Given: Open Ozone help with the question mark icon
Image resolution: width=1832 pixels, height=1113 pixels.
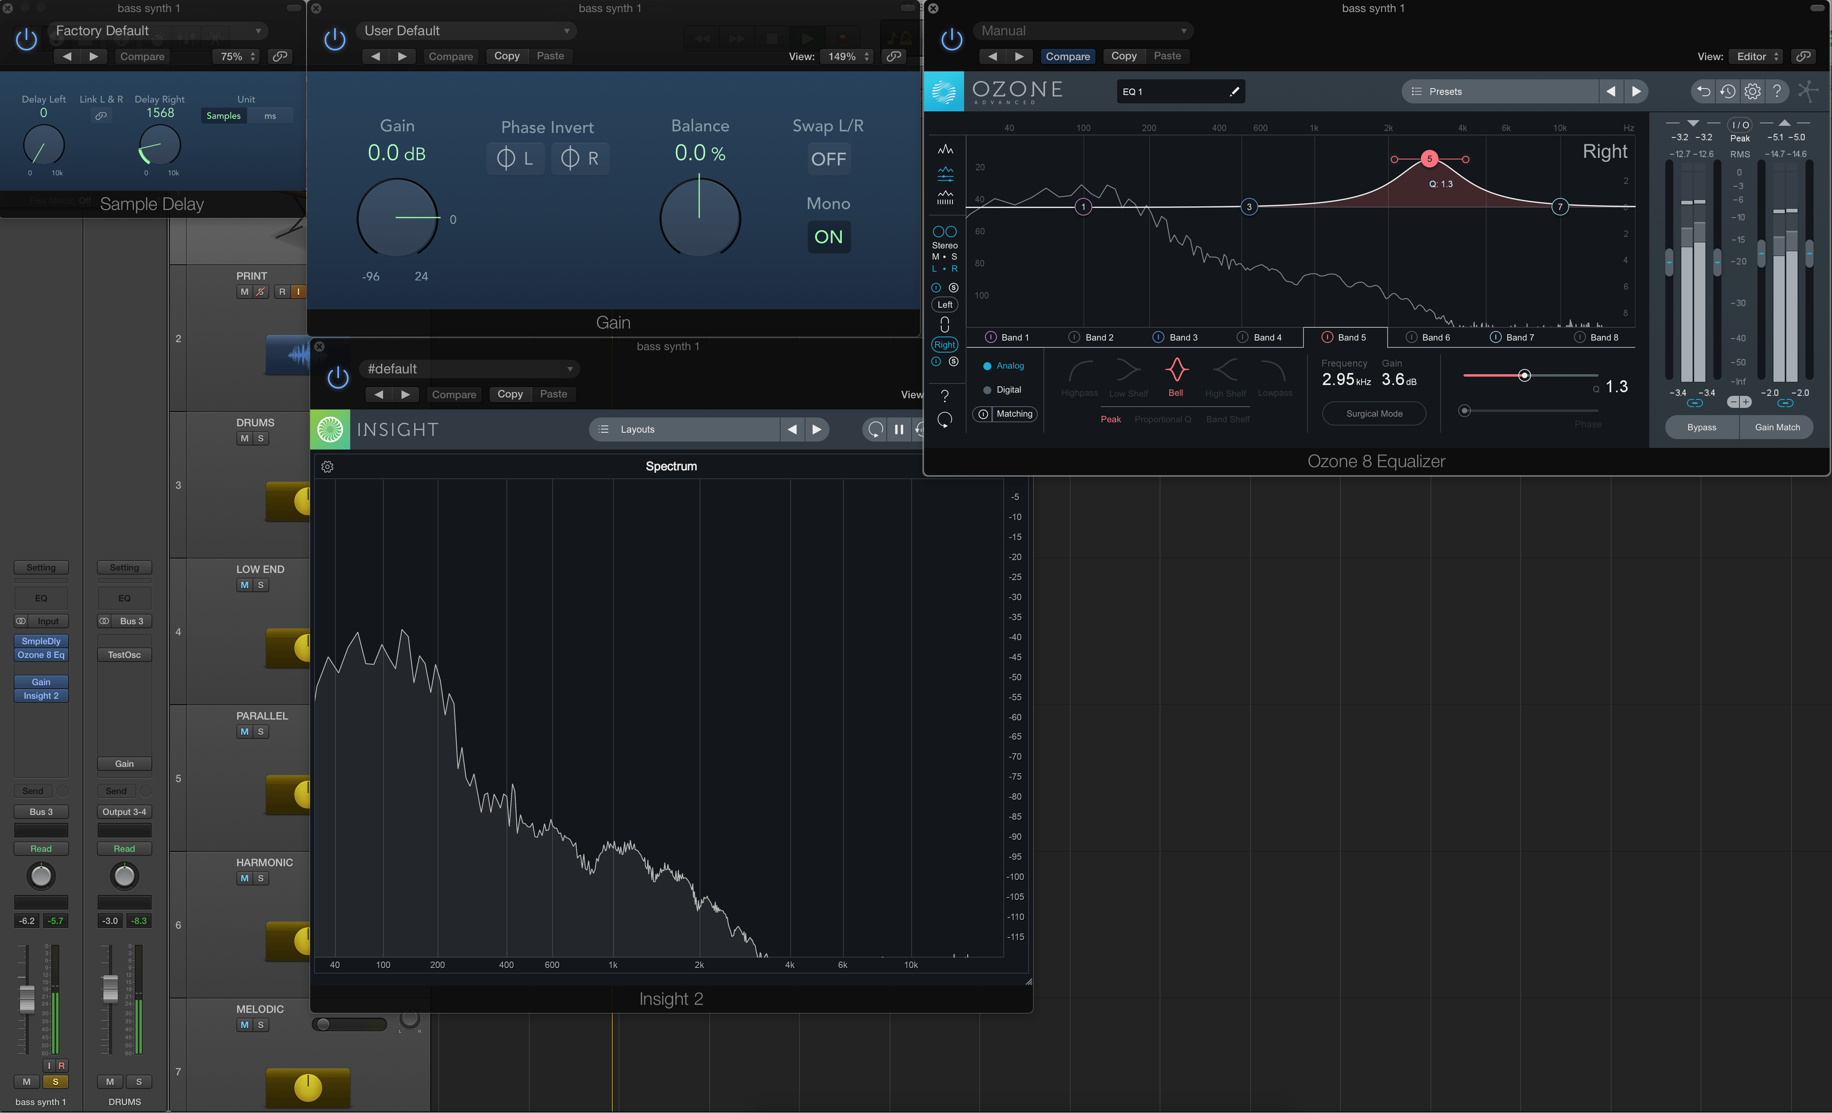Looking at the screenshot, I should pos(1778,91).
